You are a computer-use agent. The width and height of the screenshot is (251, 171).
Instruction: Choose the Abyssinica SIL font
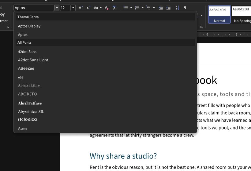105,111
